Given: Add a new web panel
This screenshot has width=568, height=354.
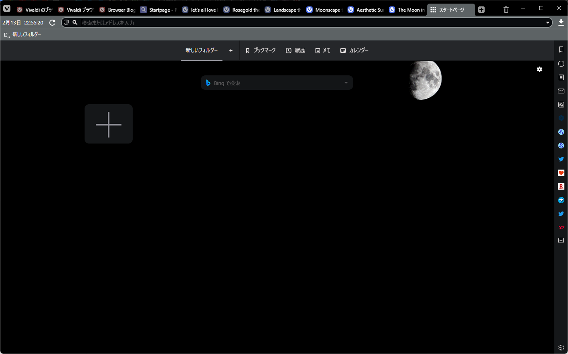Looking at the screenshot, I should pos(561,241).
